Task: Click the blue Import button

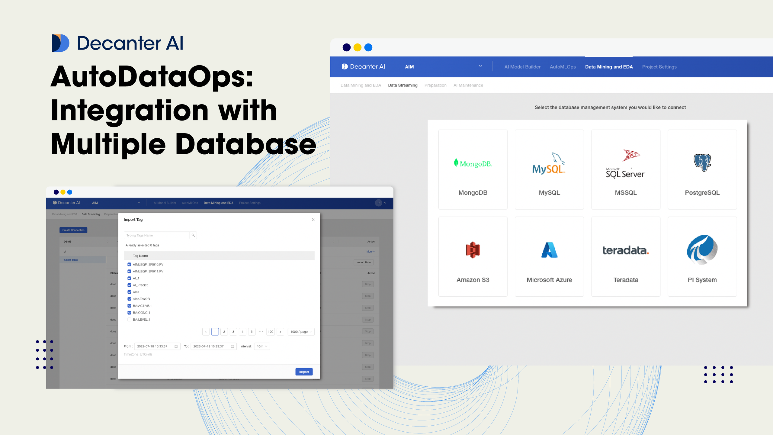Action: 304,372
